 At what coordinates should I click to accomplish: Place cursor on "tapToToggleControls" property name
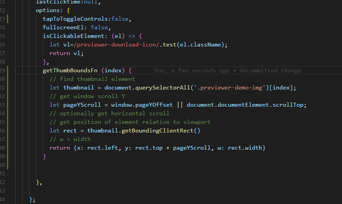click(x=75, y=19)
